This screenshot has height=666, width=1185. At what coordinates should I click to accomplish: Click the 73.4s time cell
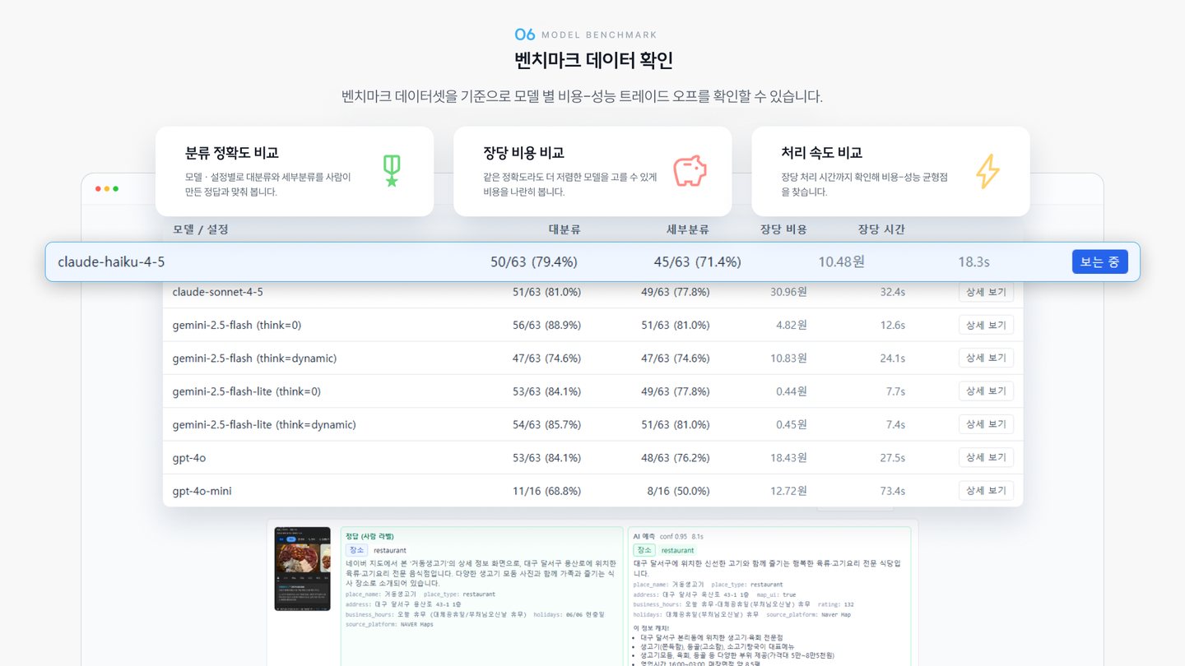(892, 491)
